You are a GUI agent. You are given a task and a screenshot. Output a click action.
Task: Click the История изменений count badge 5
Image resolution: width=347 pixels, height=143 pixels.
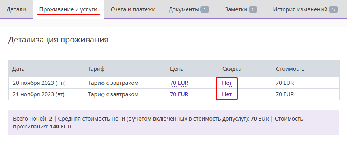point(333,10)
